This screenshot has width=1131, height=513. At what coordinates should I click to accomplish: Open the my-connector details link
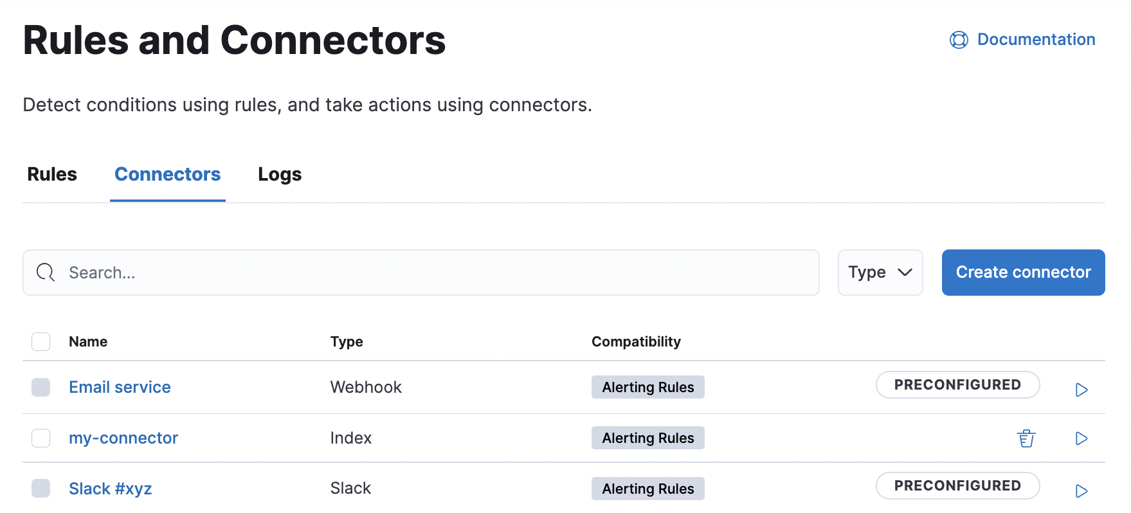click(x=123, y=438)
